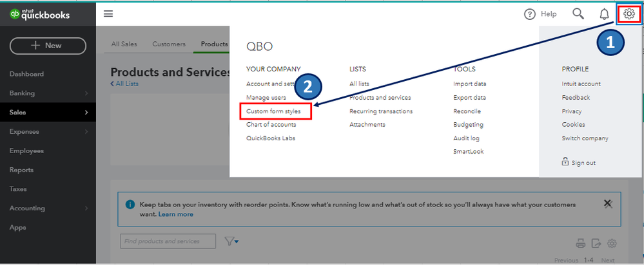Select Custom form styles menu entry
Image resolution: width=644 pixels, height=265 pixels.
click(273, 111)
